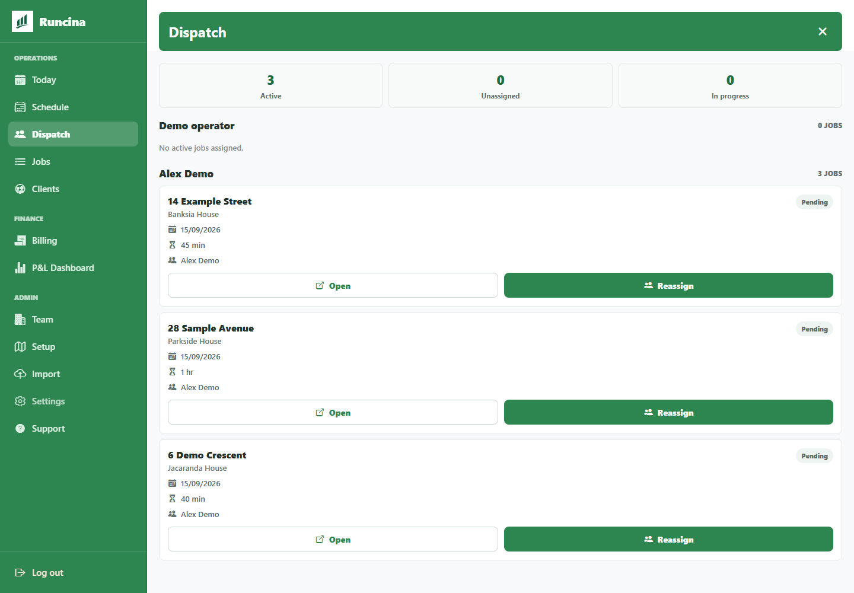854x593 pixels.
Task: Click the P&L Dashboard chart icon
Action: (20, 268)
